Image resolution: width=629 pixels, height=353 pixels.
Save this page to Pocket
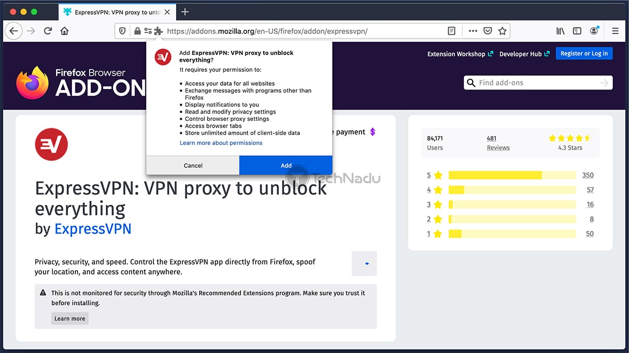point(487,31)
